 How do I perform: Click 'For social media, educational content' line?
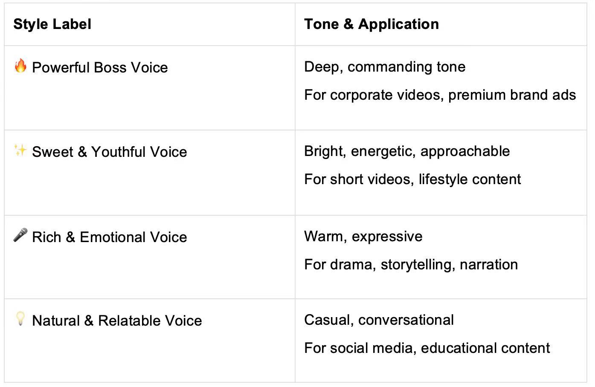[427, 348]
